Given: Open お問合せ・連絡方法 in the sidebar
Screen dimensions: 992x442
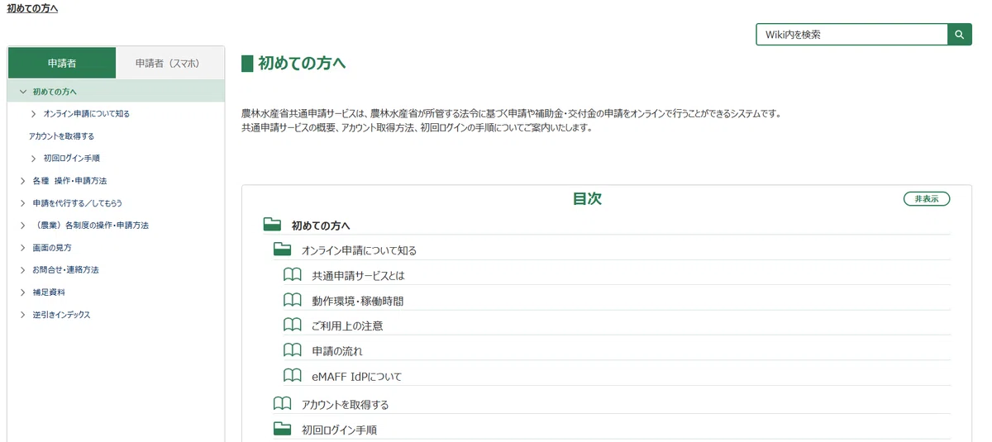Looking at the screenshot, I should (65, 269).
